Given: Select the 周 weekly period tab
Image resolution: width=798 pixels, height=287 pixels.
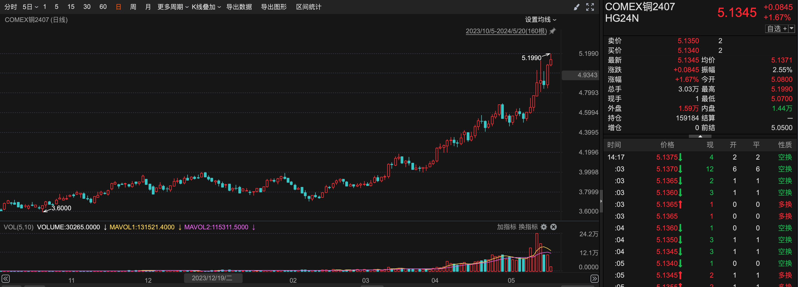Looking at the screenshot, I should [133, 7].
